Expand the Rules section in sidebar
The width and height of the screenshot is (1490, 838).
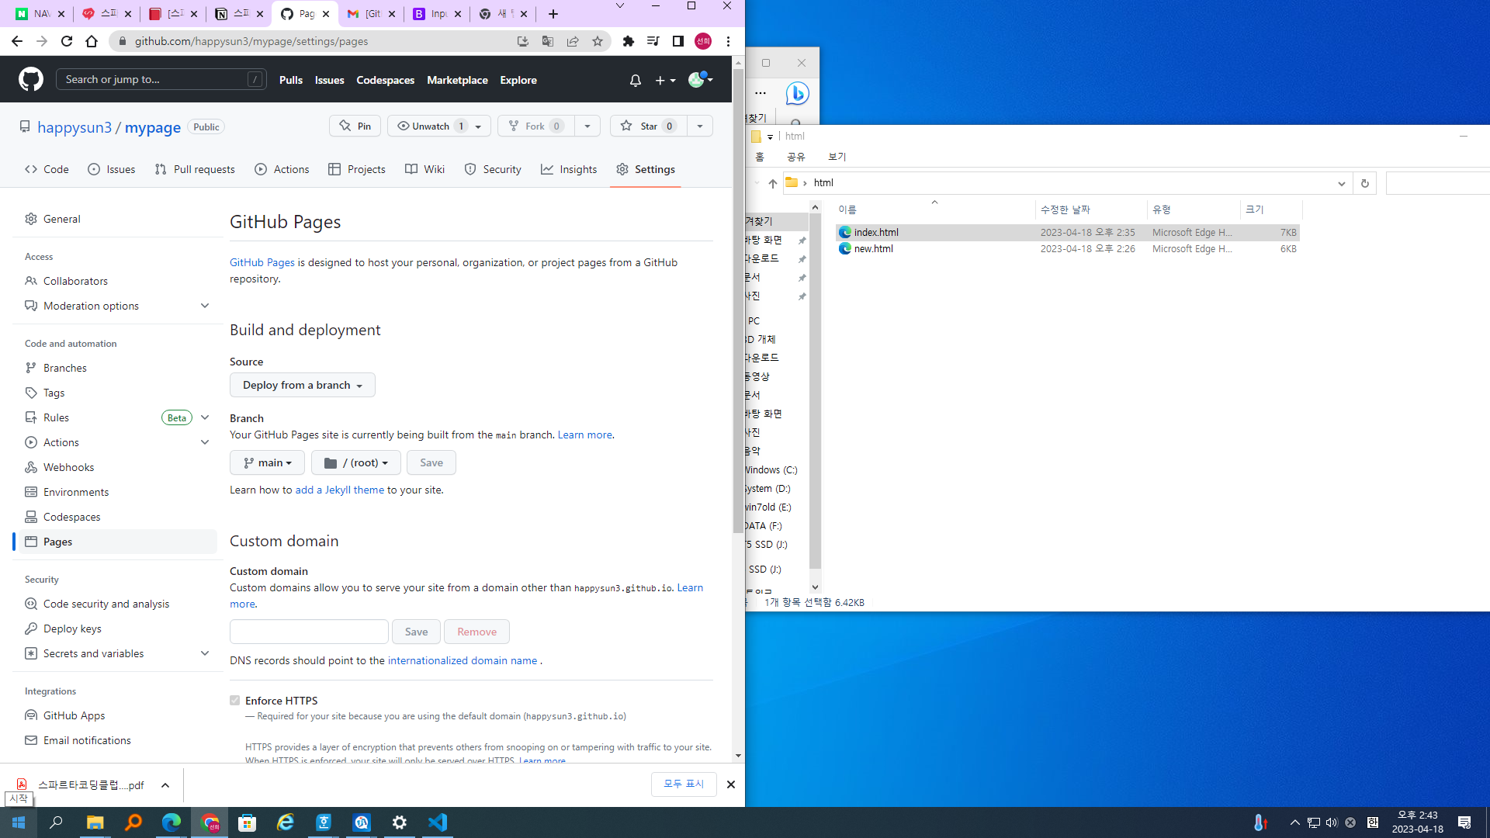pos(205,417)
